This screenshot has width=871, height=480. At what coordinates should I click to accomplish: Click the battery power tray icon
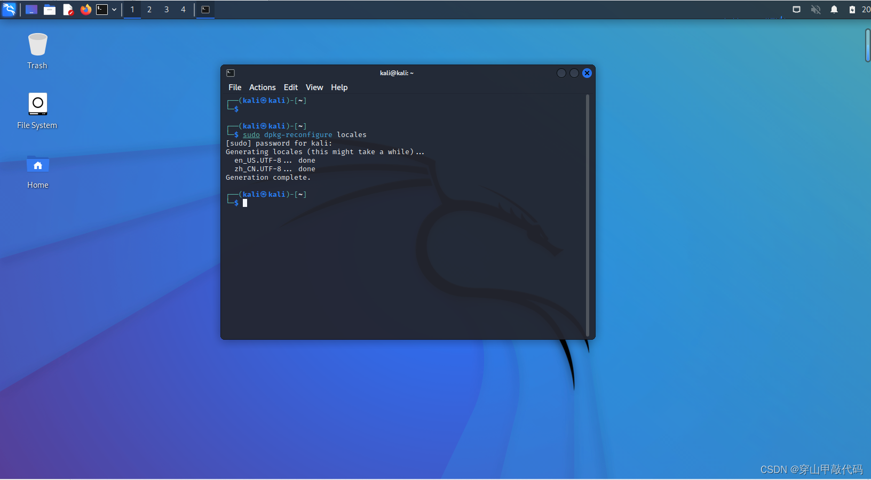point(852,10)
